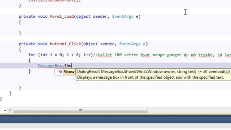Click EventArgs in the button1_Click signature
Viewport: 231px width, 130px height.
[130, 44]
